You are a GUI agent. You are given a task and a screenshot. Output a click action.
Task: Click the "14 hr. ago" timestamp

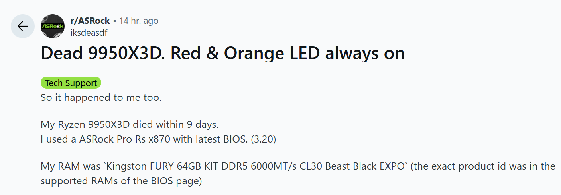[138, 21]
